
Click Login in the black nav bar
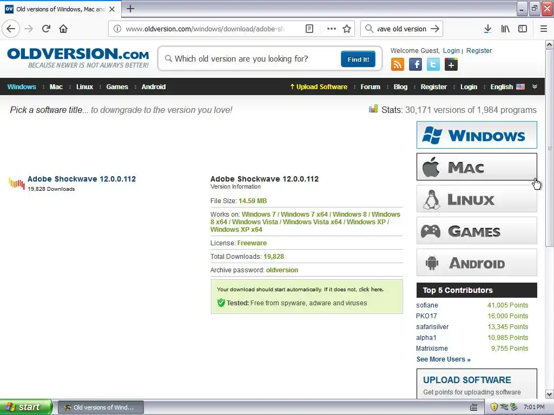[469, 87]
